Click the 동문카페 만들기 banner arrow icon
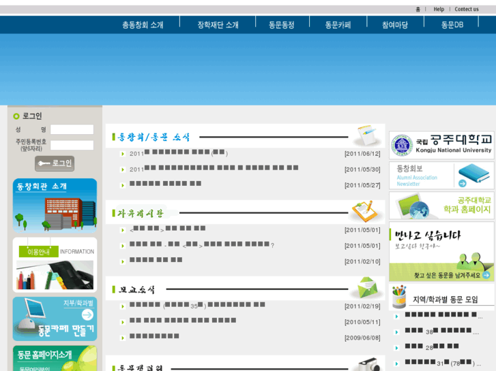 coord(87,314)
